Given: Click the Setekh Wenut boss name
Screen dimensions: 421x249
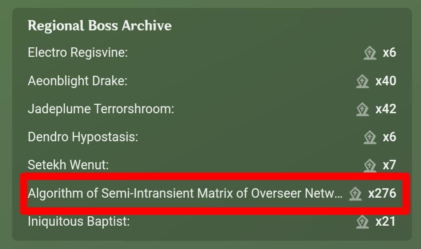Looking at the screenshot, I should tap(68, 165).
